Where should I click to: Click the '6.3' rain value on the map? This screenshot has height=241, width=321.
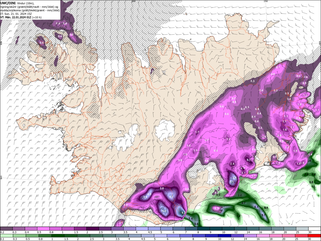(256, 207)
